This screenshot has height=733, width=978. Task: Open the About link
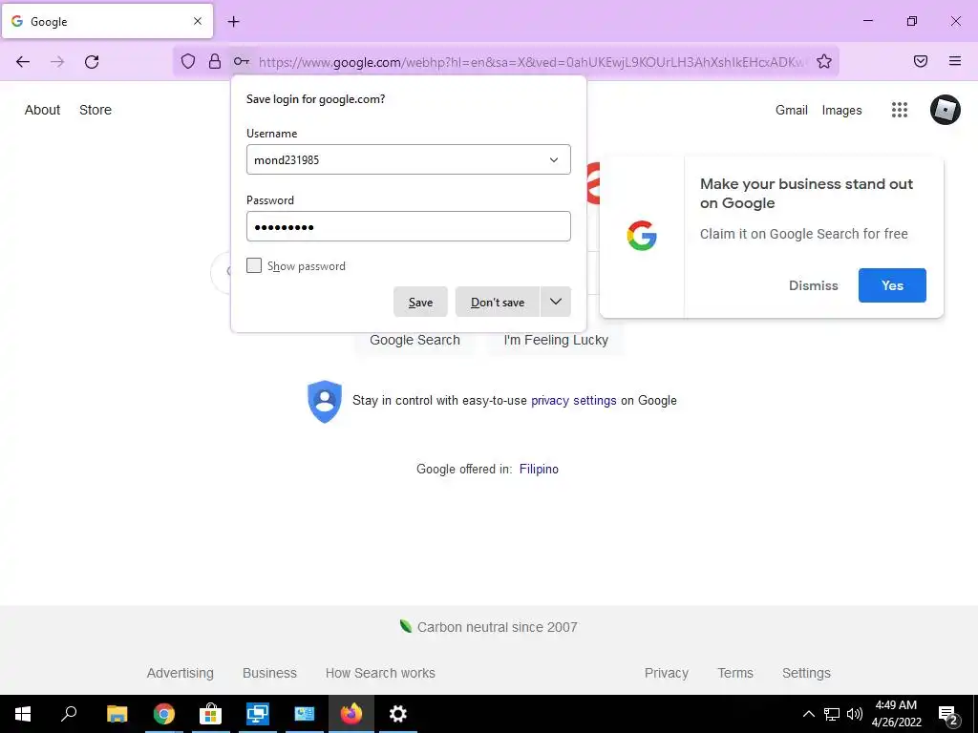[x=42, y=110]
